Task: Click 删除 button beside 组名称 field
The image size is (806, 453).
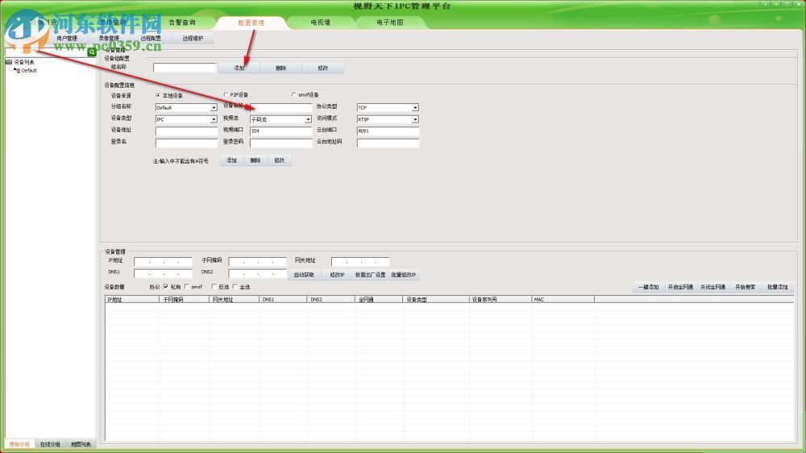Action: click(280, 68)
